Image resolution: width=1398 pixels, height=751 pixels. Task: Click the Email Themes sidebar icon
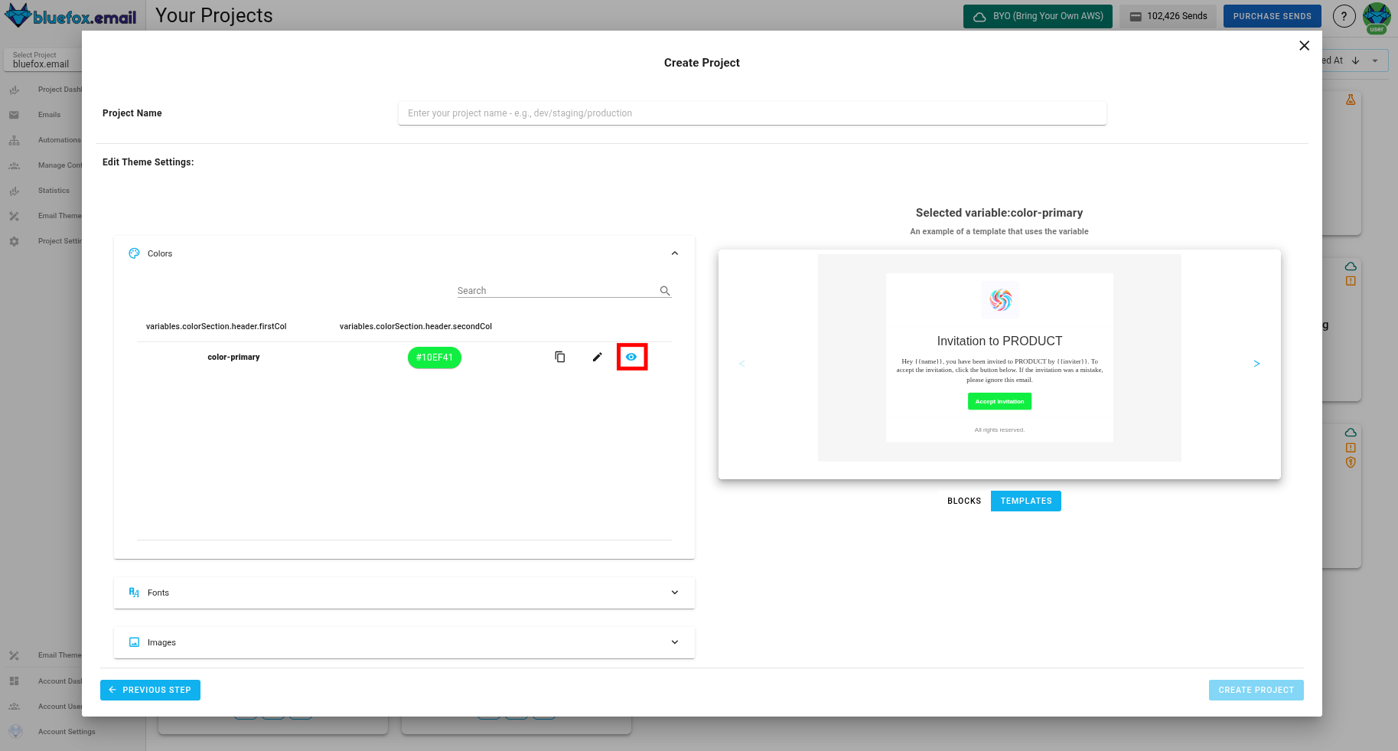[14, 215]
